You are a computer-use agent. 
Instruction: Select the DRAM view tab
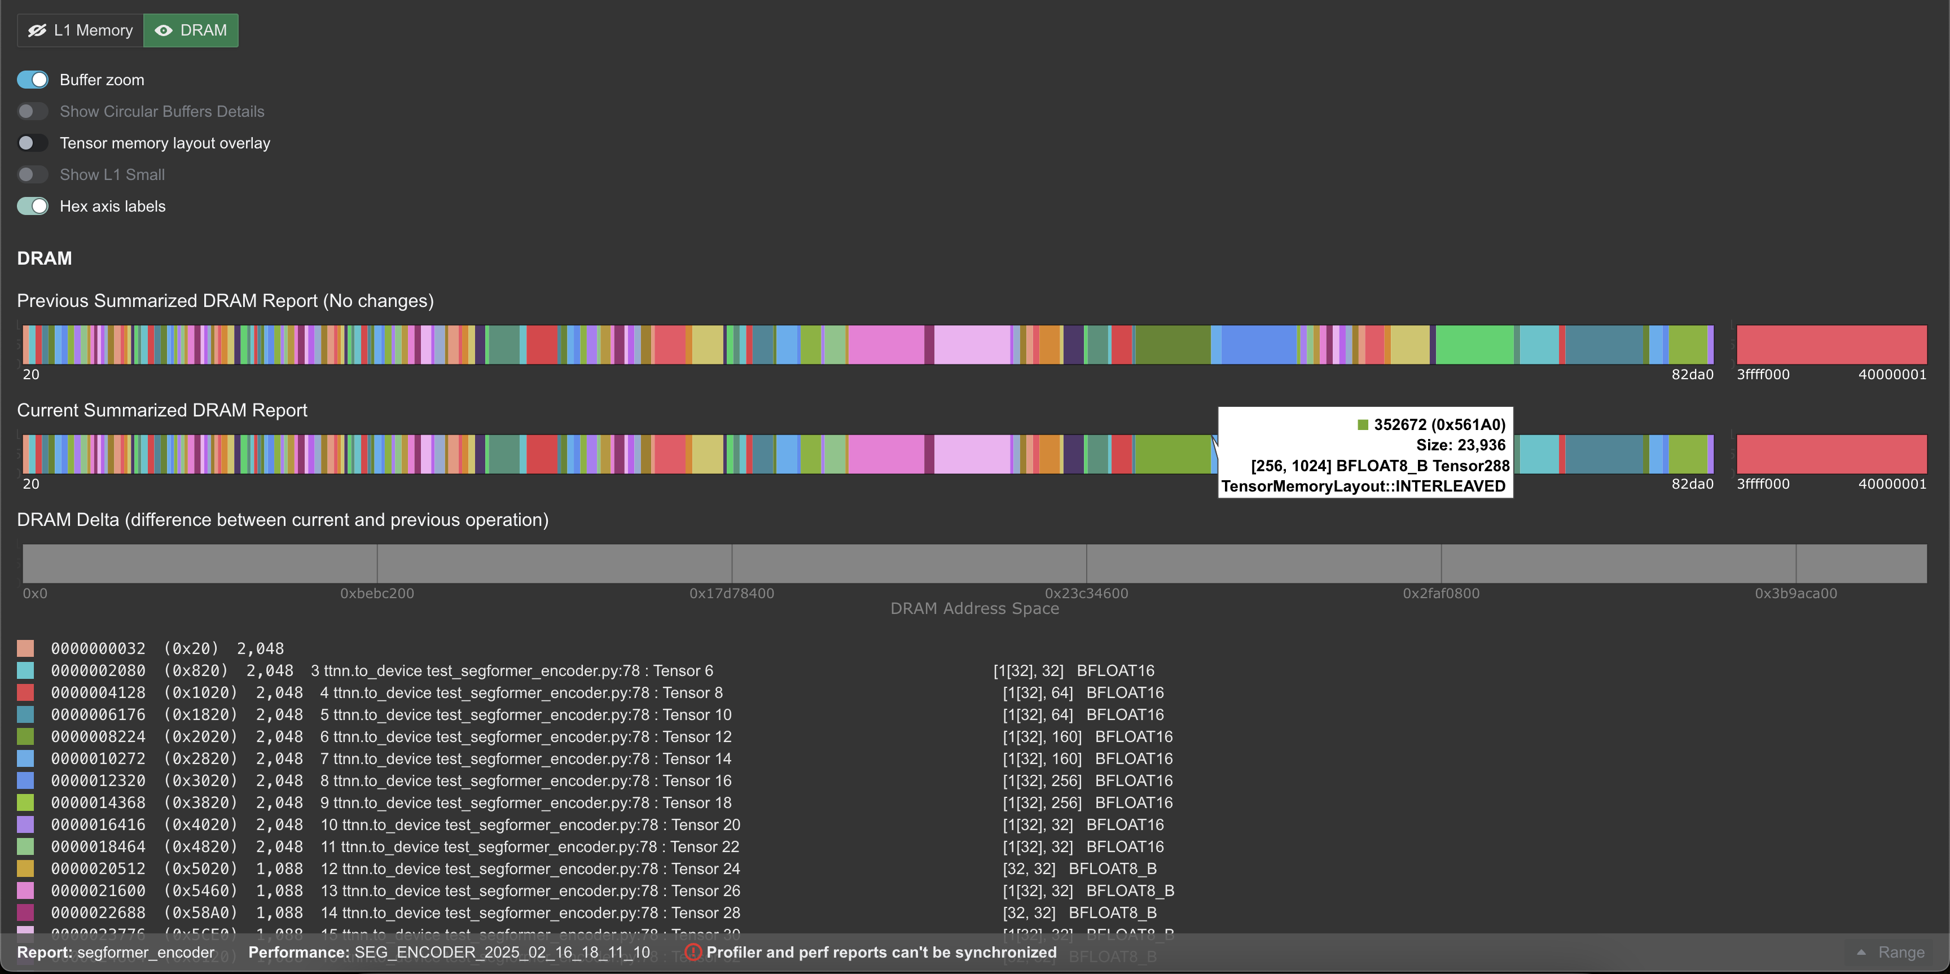click(190, 30)
